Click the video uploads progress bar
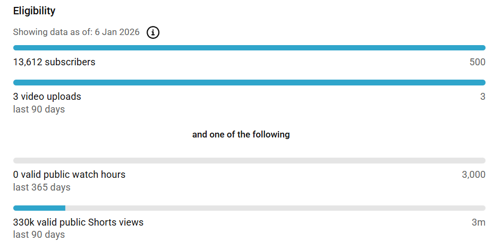This screenshot has width=502, height=250. click(249, 82)
